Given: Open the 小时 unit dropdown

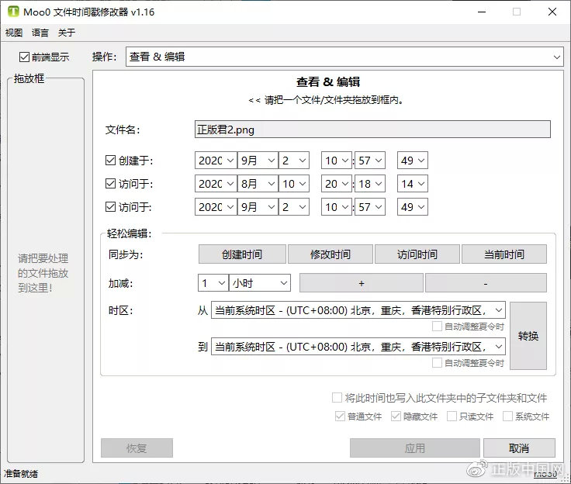Looking at the screenshot, I should [x=260, y=282].
